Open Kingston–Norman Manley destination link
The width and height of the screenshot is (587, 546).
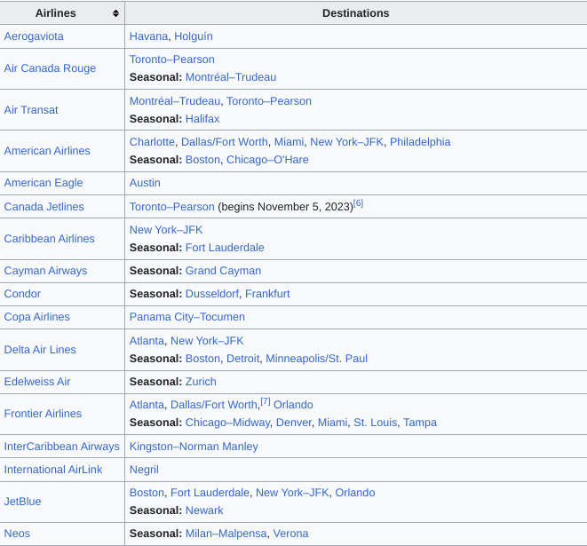pos(194,447)
